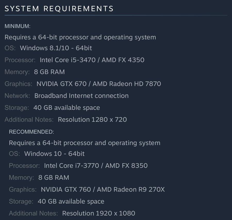The width and height of the screenshot is (232, 220).
Task: Select the AMD Radeon R9 270X text
Action: pos(130,190)
